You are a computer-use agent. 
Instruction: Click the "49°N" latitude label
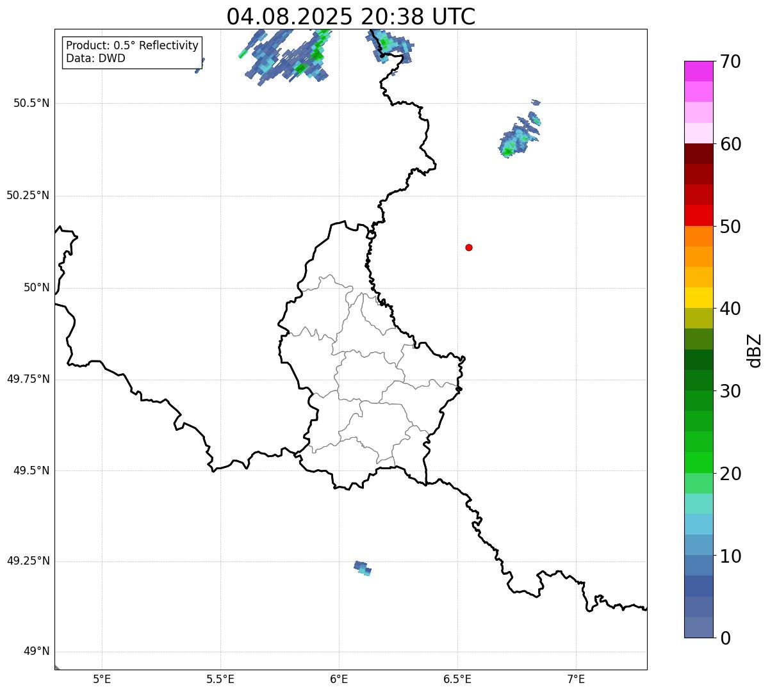pyautogui.click(x=37, y=652)
